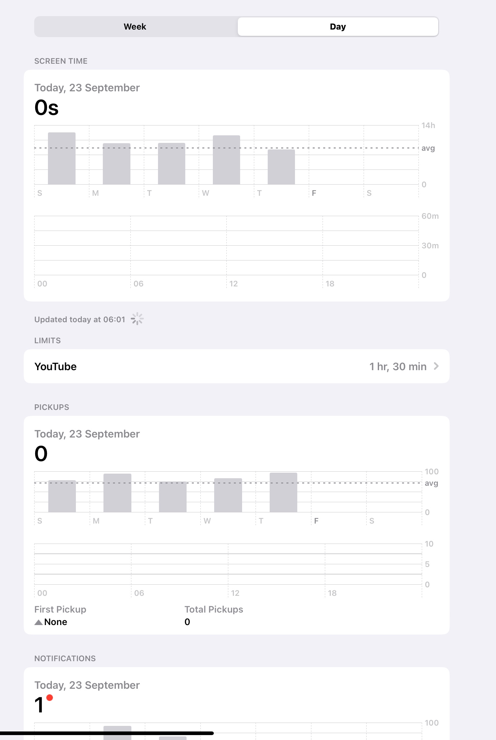
Task: Select the second Tuesday-labelled Thursday Screen Time bar
Action: pyautogui.click(x=281, y=167)
